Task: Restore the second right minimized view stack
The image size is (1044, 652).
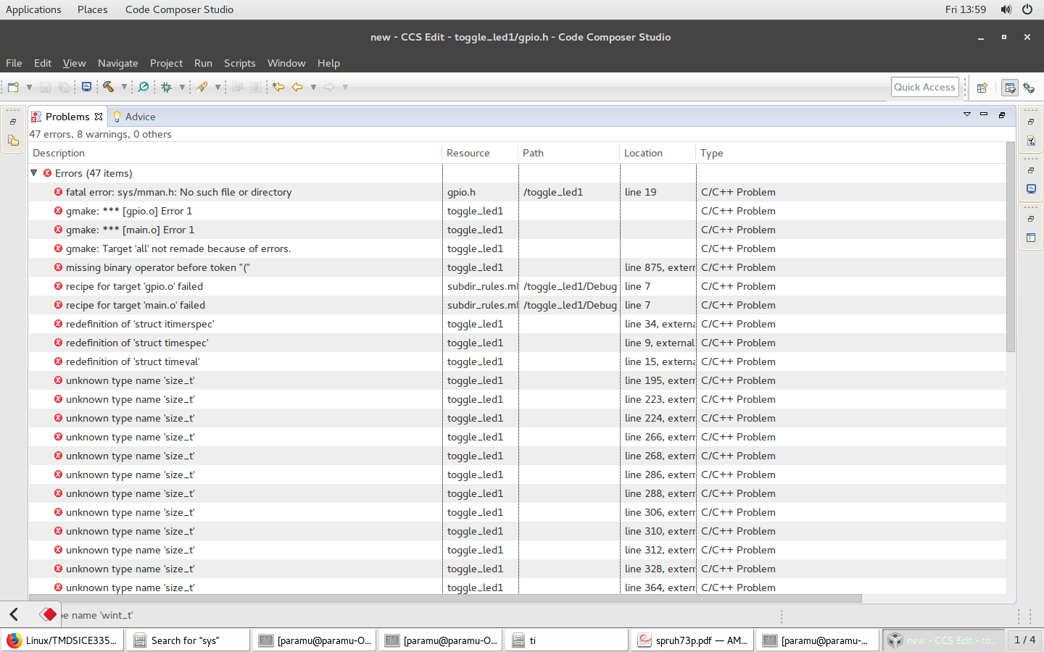Action: (1031, 170)
